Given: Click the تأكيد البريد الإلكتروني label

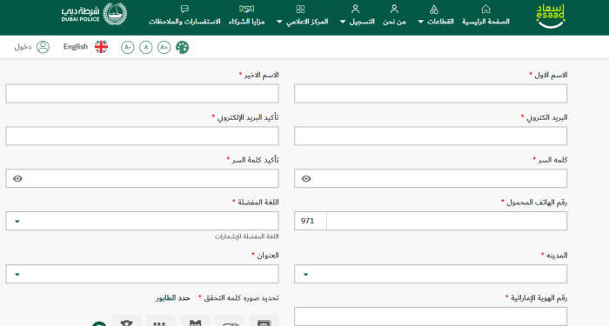Looking at the screenshot, I should coord(247,117).
